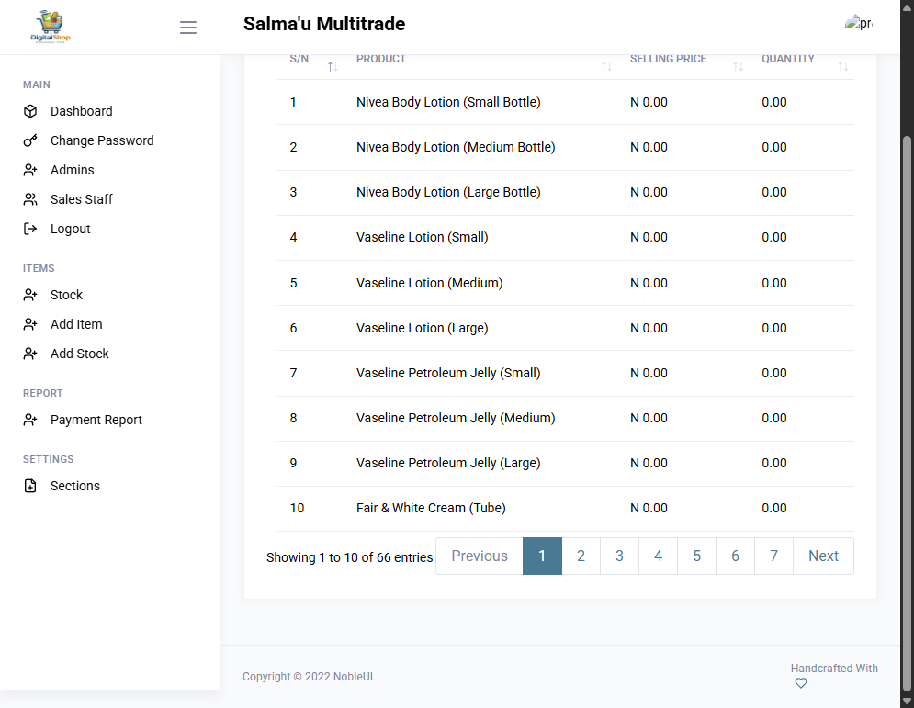This screenshot has width=914, height=708.
Task: Click Salma'u Multitrade header title
Action: click(x=324, y=24)
